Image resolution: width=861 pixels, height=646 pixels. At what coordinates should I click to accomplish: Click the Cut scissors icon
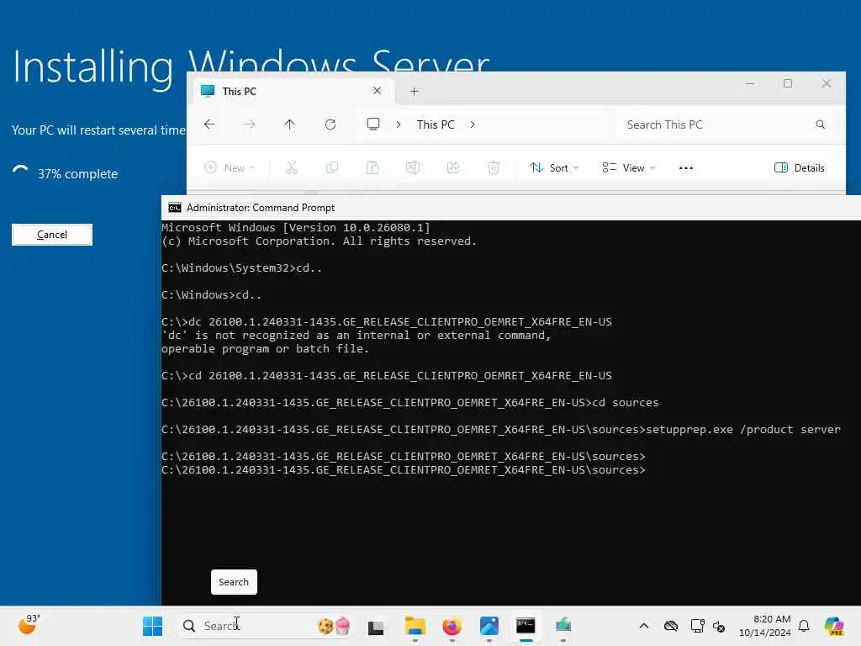(291, 167)
